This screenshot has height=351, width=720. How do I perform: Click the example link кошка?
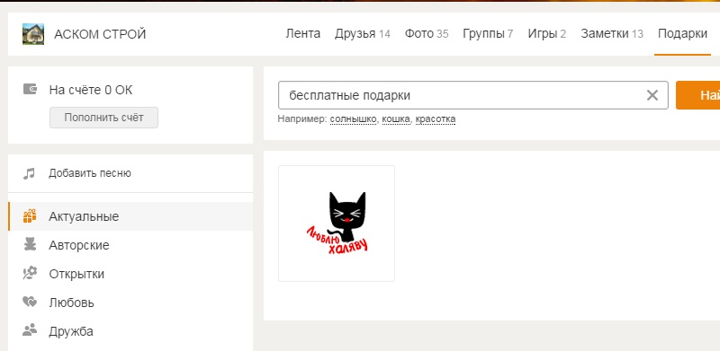coord(396,119)
